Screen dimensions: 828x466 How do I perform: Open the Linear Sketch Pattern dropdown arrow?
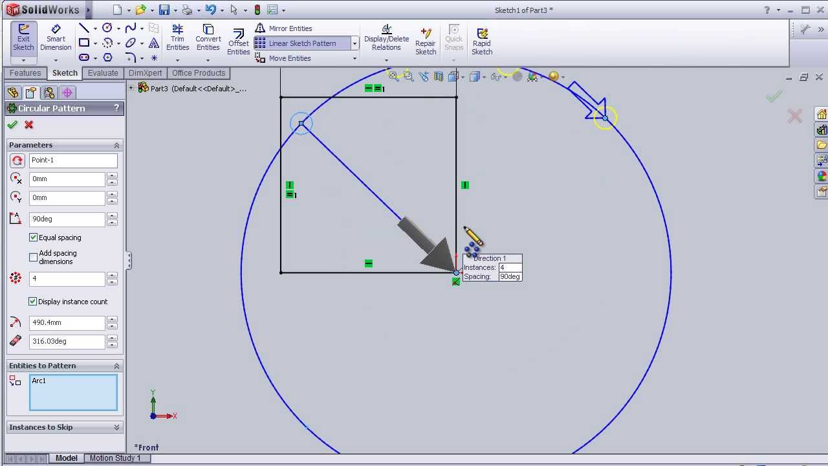click(354, 43)
